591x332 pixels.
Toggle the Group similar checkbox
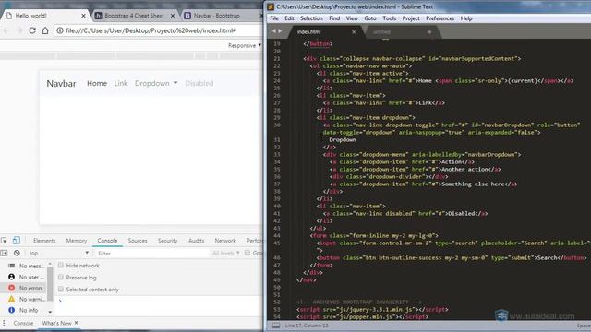tap(247, 253)
